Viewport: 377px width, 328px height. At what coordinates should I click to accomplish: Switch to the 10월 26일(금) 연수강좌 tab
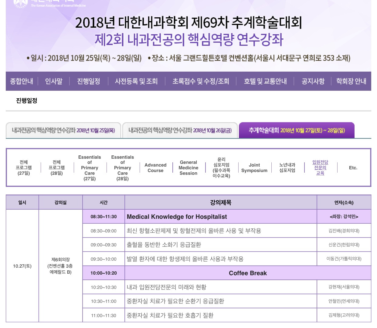click(180, 130)
